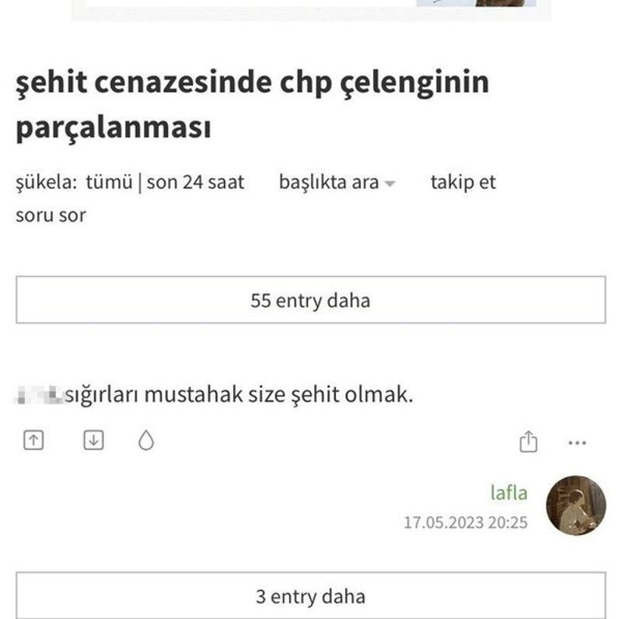622x619 pixels.
Task: Click the soru sor link
Action: (x=51, y=215)
